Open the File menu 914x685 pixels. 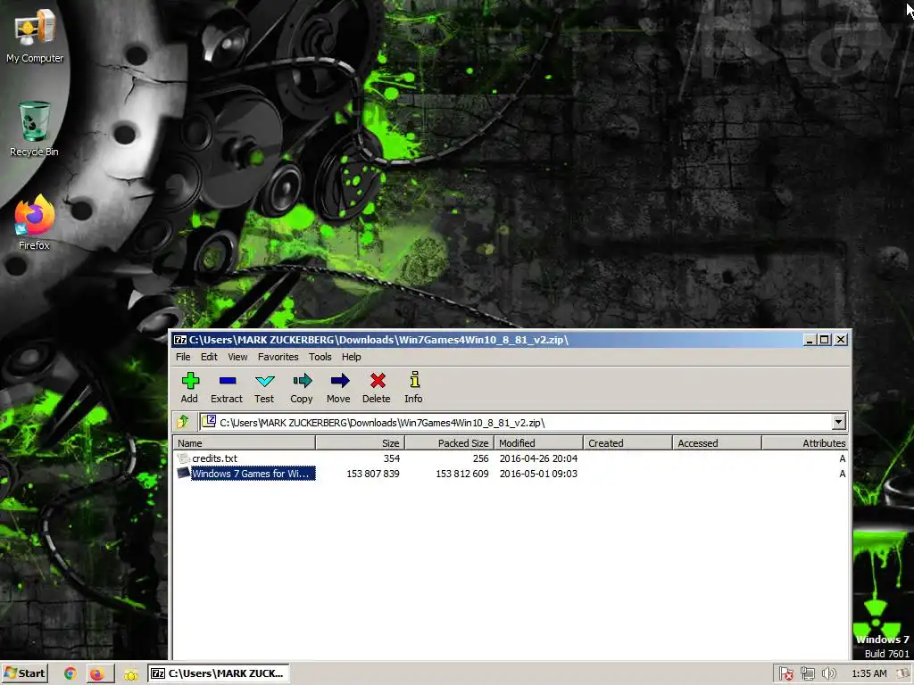pos(183,357)
